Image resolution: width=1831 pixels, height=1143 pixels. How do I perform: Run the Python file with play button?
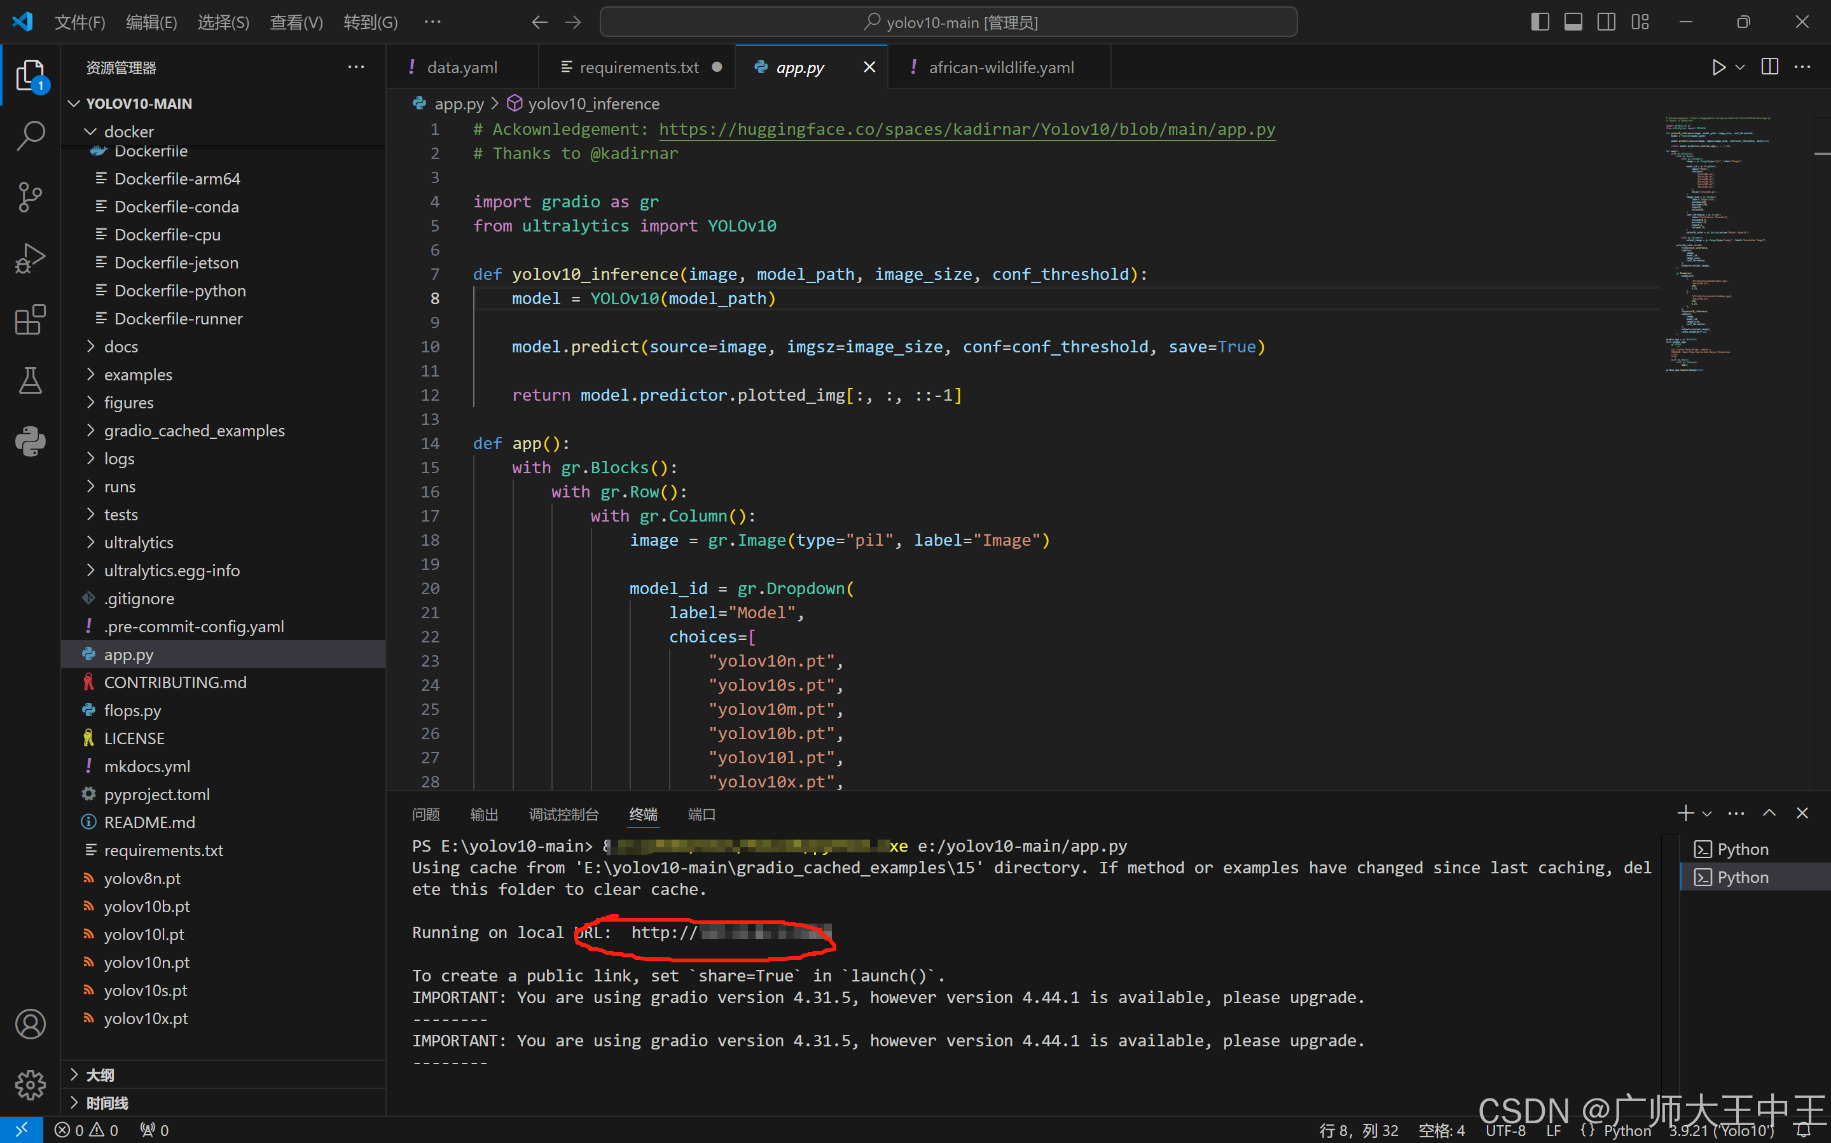[x=1718, y=67]
